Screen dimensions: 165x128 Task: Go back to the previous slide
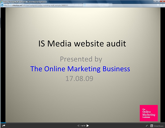pyautogui.click(x=78, y=126)
